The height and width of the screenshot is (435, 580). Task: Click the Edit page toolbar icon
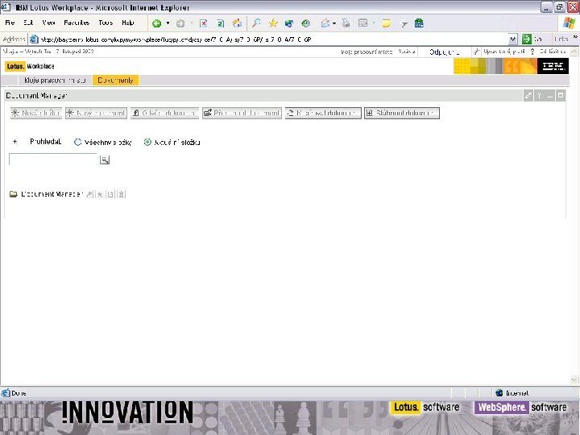point(363,23)
